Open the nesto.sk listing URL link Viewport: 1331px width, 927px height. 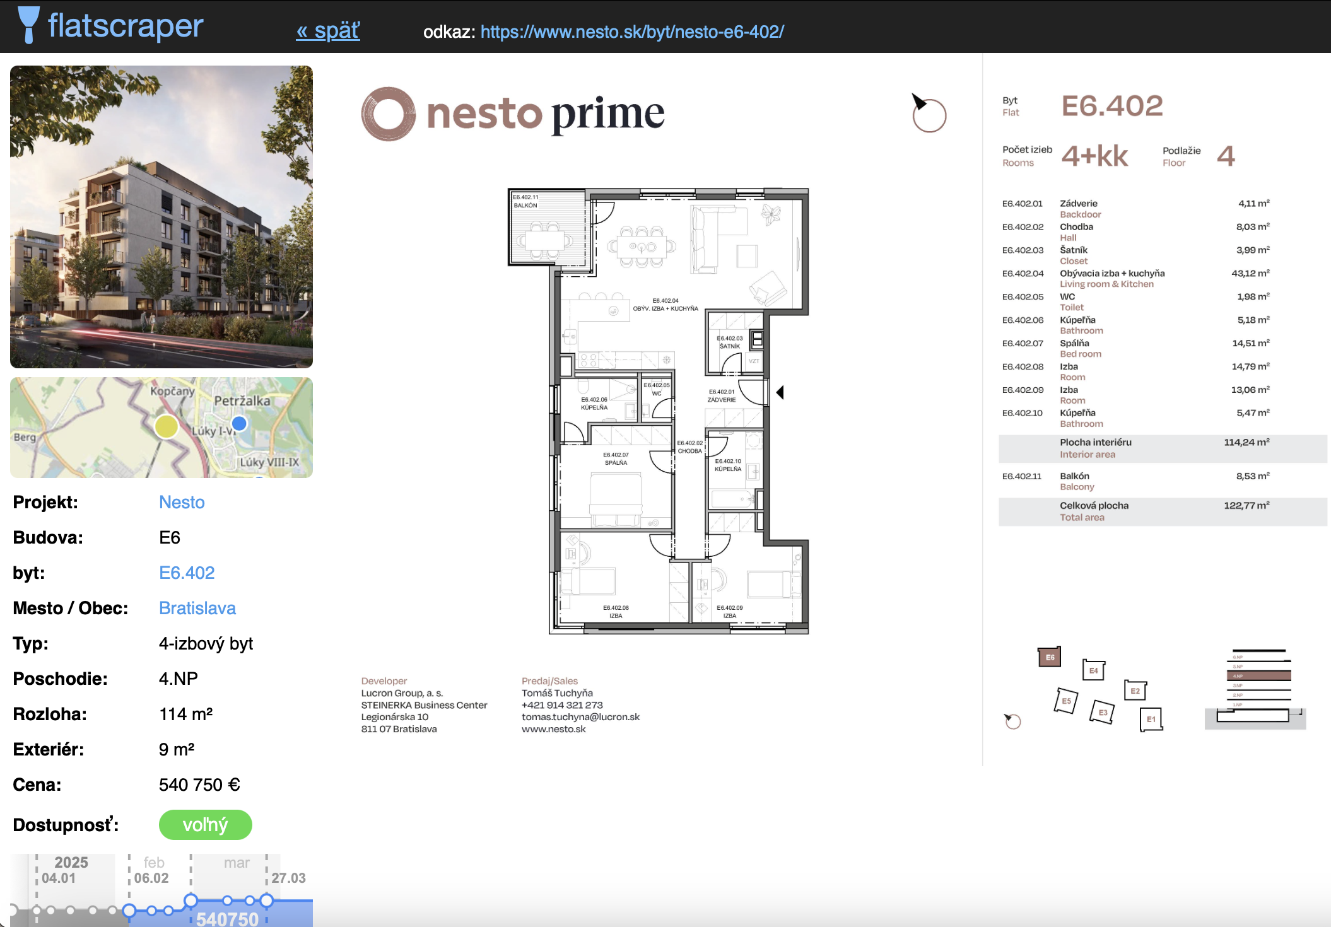[632, 32]
